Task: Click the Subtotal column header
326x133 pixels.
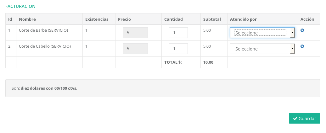Action: coord(212,19)
